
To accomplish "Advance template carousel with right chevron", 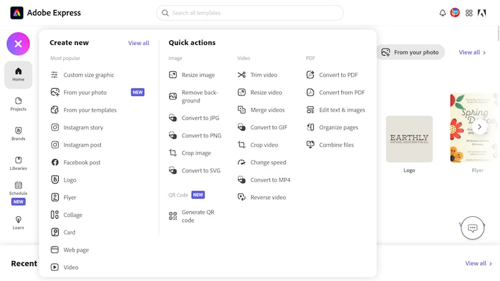I will (x=479, y=127).
